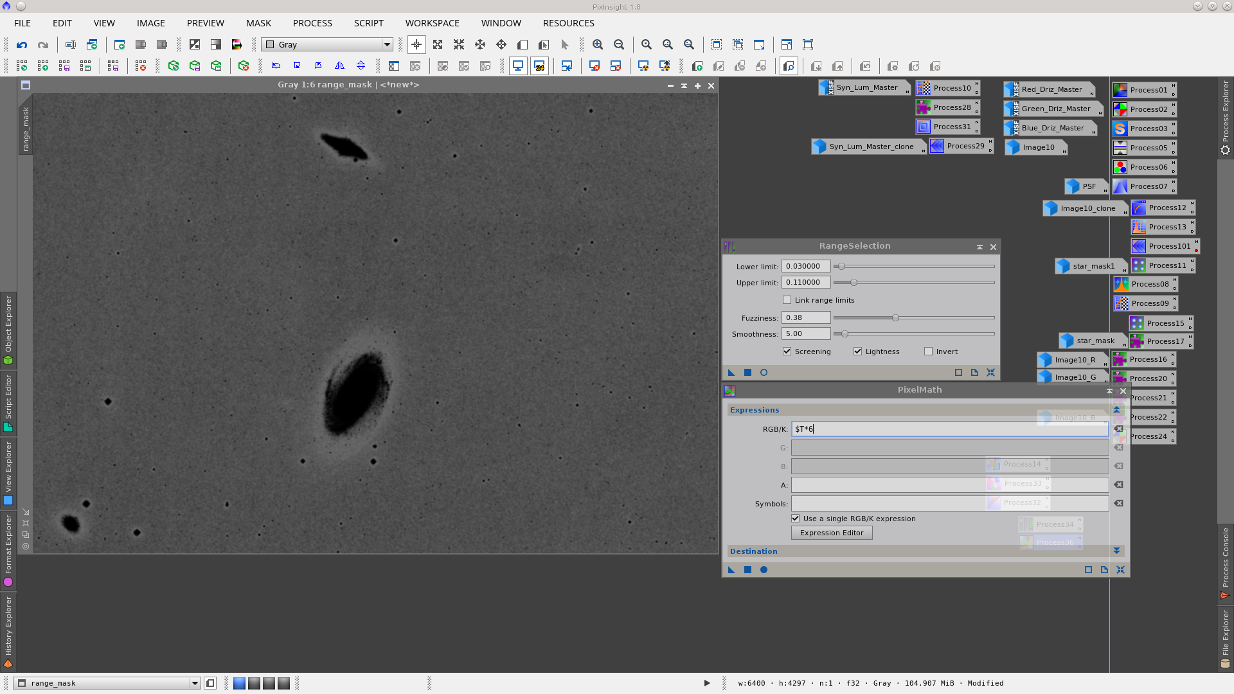Click the Expression Editor button

[x=832, y=533]
